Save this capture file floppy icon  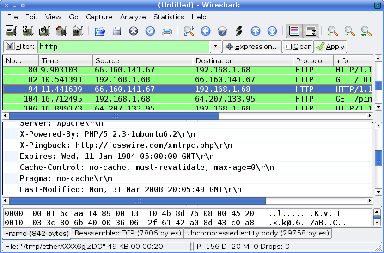pos(117,31)
